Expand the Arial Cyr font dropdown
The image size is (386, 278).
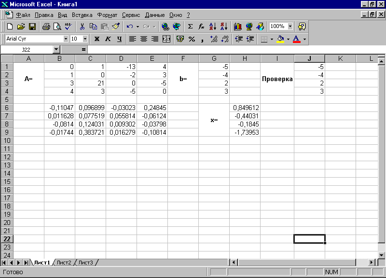click(66, 39)
